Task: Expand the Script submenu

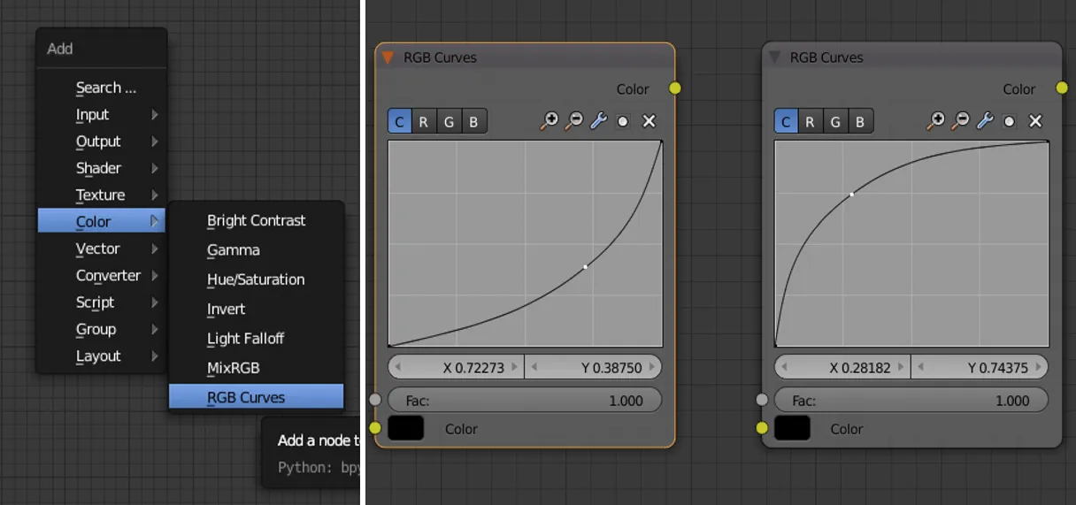Action: [x=102, y=302]
